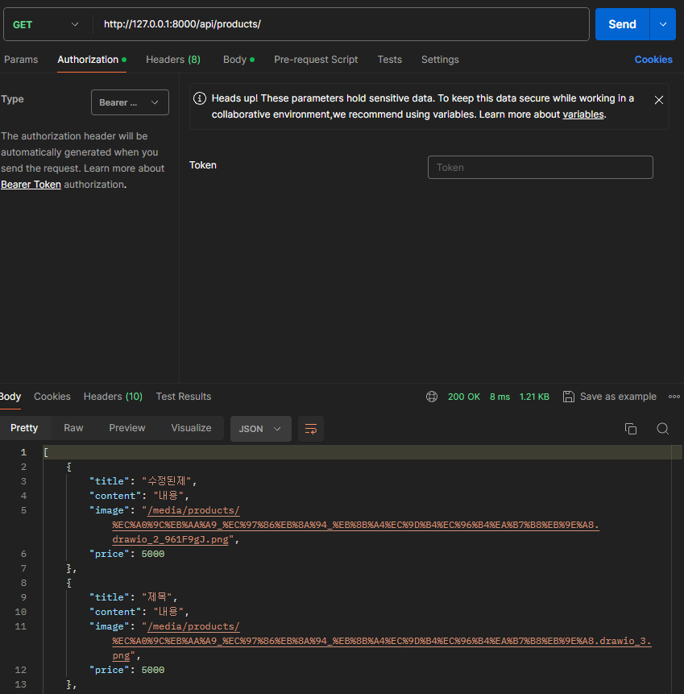Expand the Send button arrow options
The height and width of the screenshot is (694, 684).
coord(663,24)
